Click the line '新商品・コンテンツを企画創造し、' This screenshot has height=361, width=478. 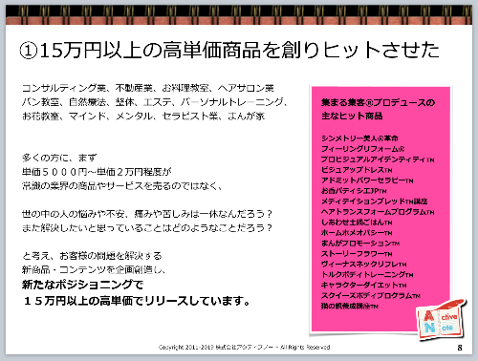94,270
